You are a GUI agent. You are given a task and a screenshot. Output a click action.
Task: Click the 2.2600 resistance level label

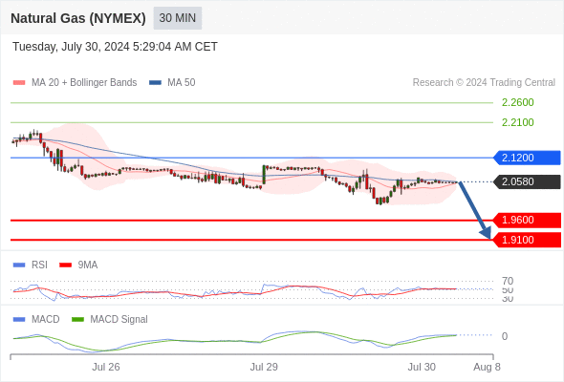tap(517, 102)
